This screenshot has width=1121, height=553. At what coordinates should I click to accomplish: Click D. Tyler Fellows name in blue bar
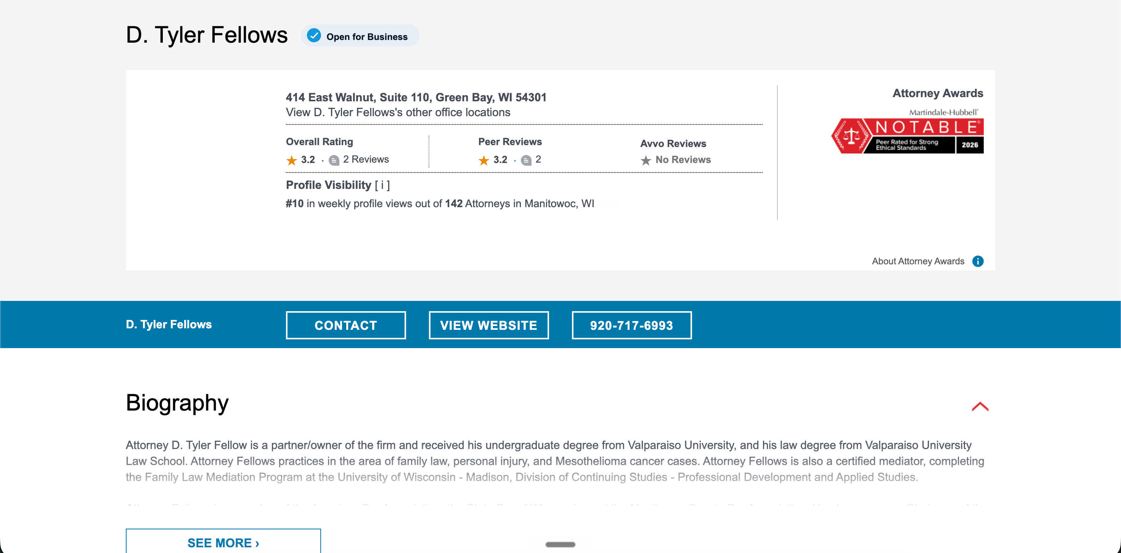point(169,324)
